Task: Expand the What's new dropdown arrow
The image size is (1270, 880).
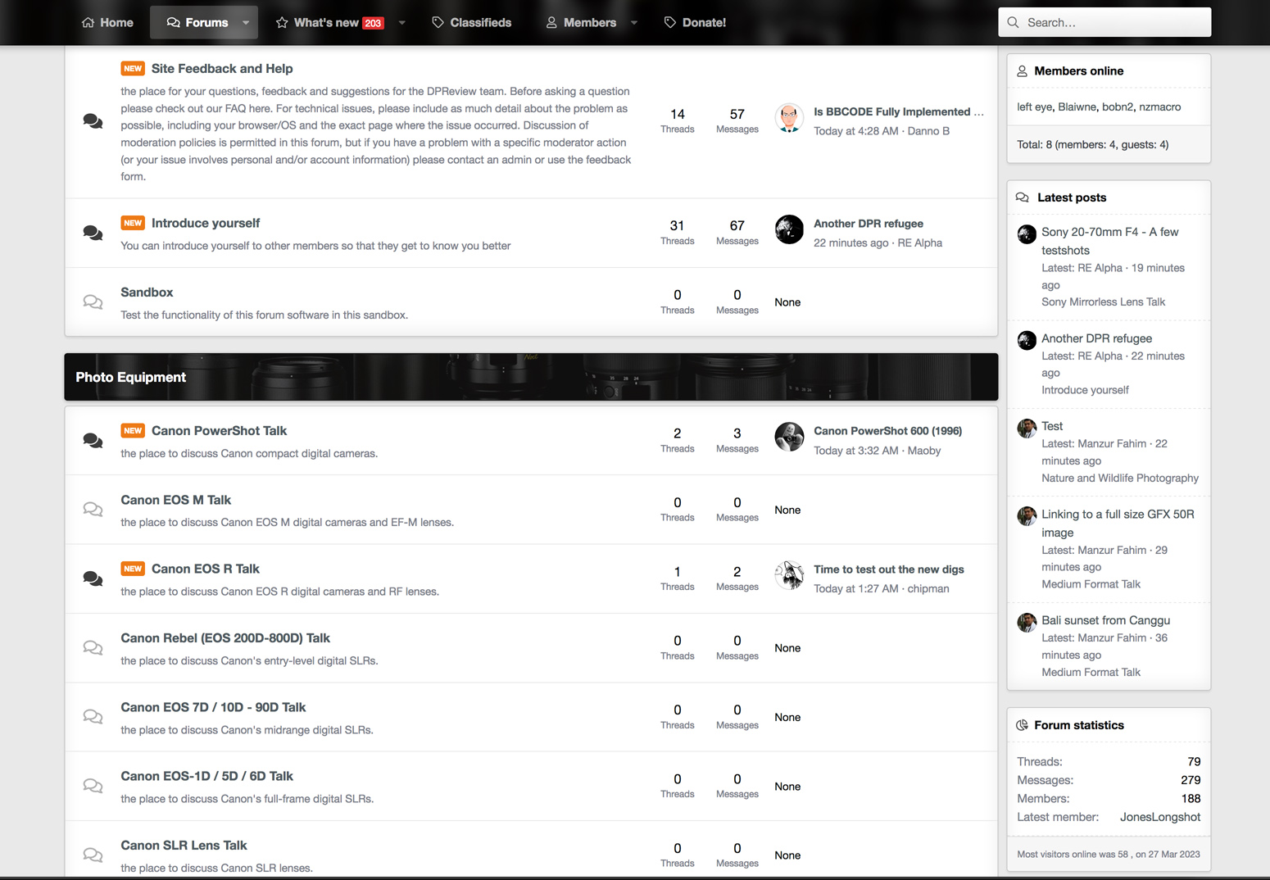Action: [x=401, y=23]
